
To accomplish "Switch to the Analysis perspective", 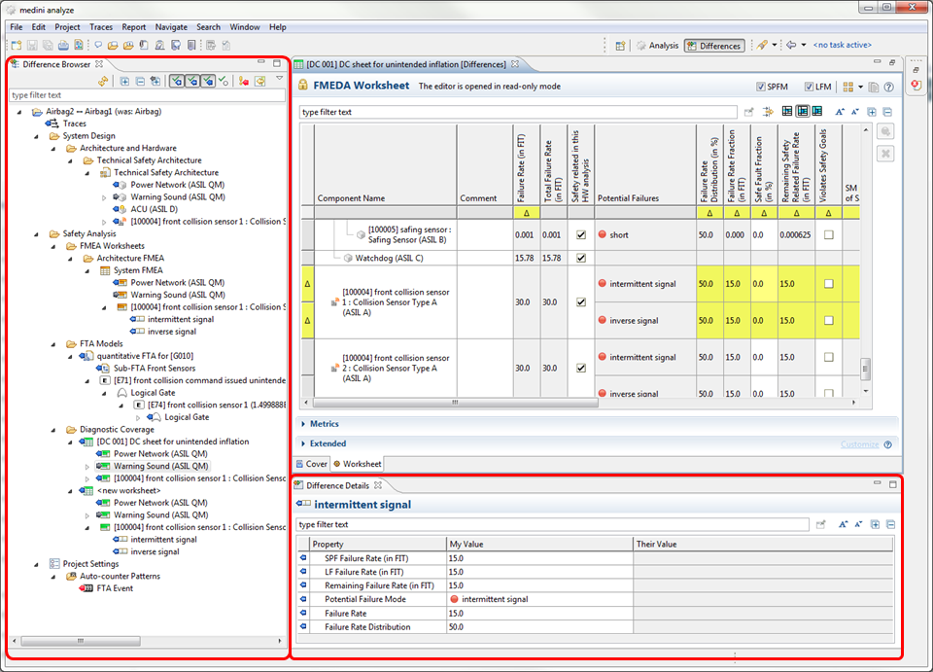I will point(658,46).
